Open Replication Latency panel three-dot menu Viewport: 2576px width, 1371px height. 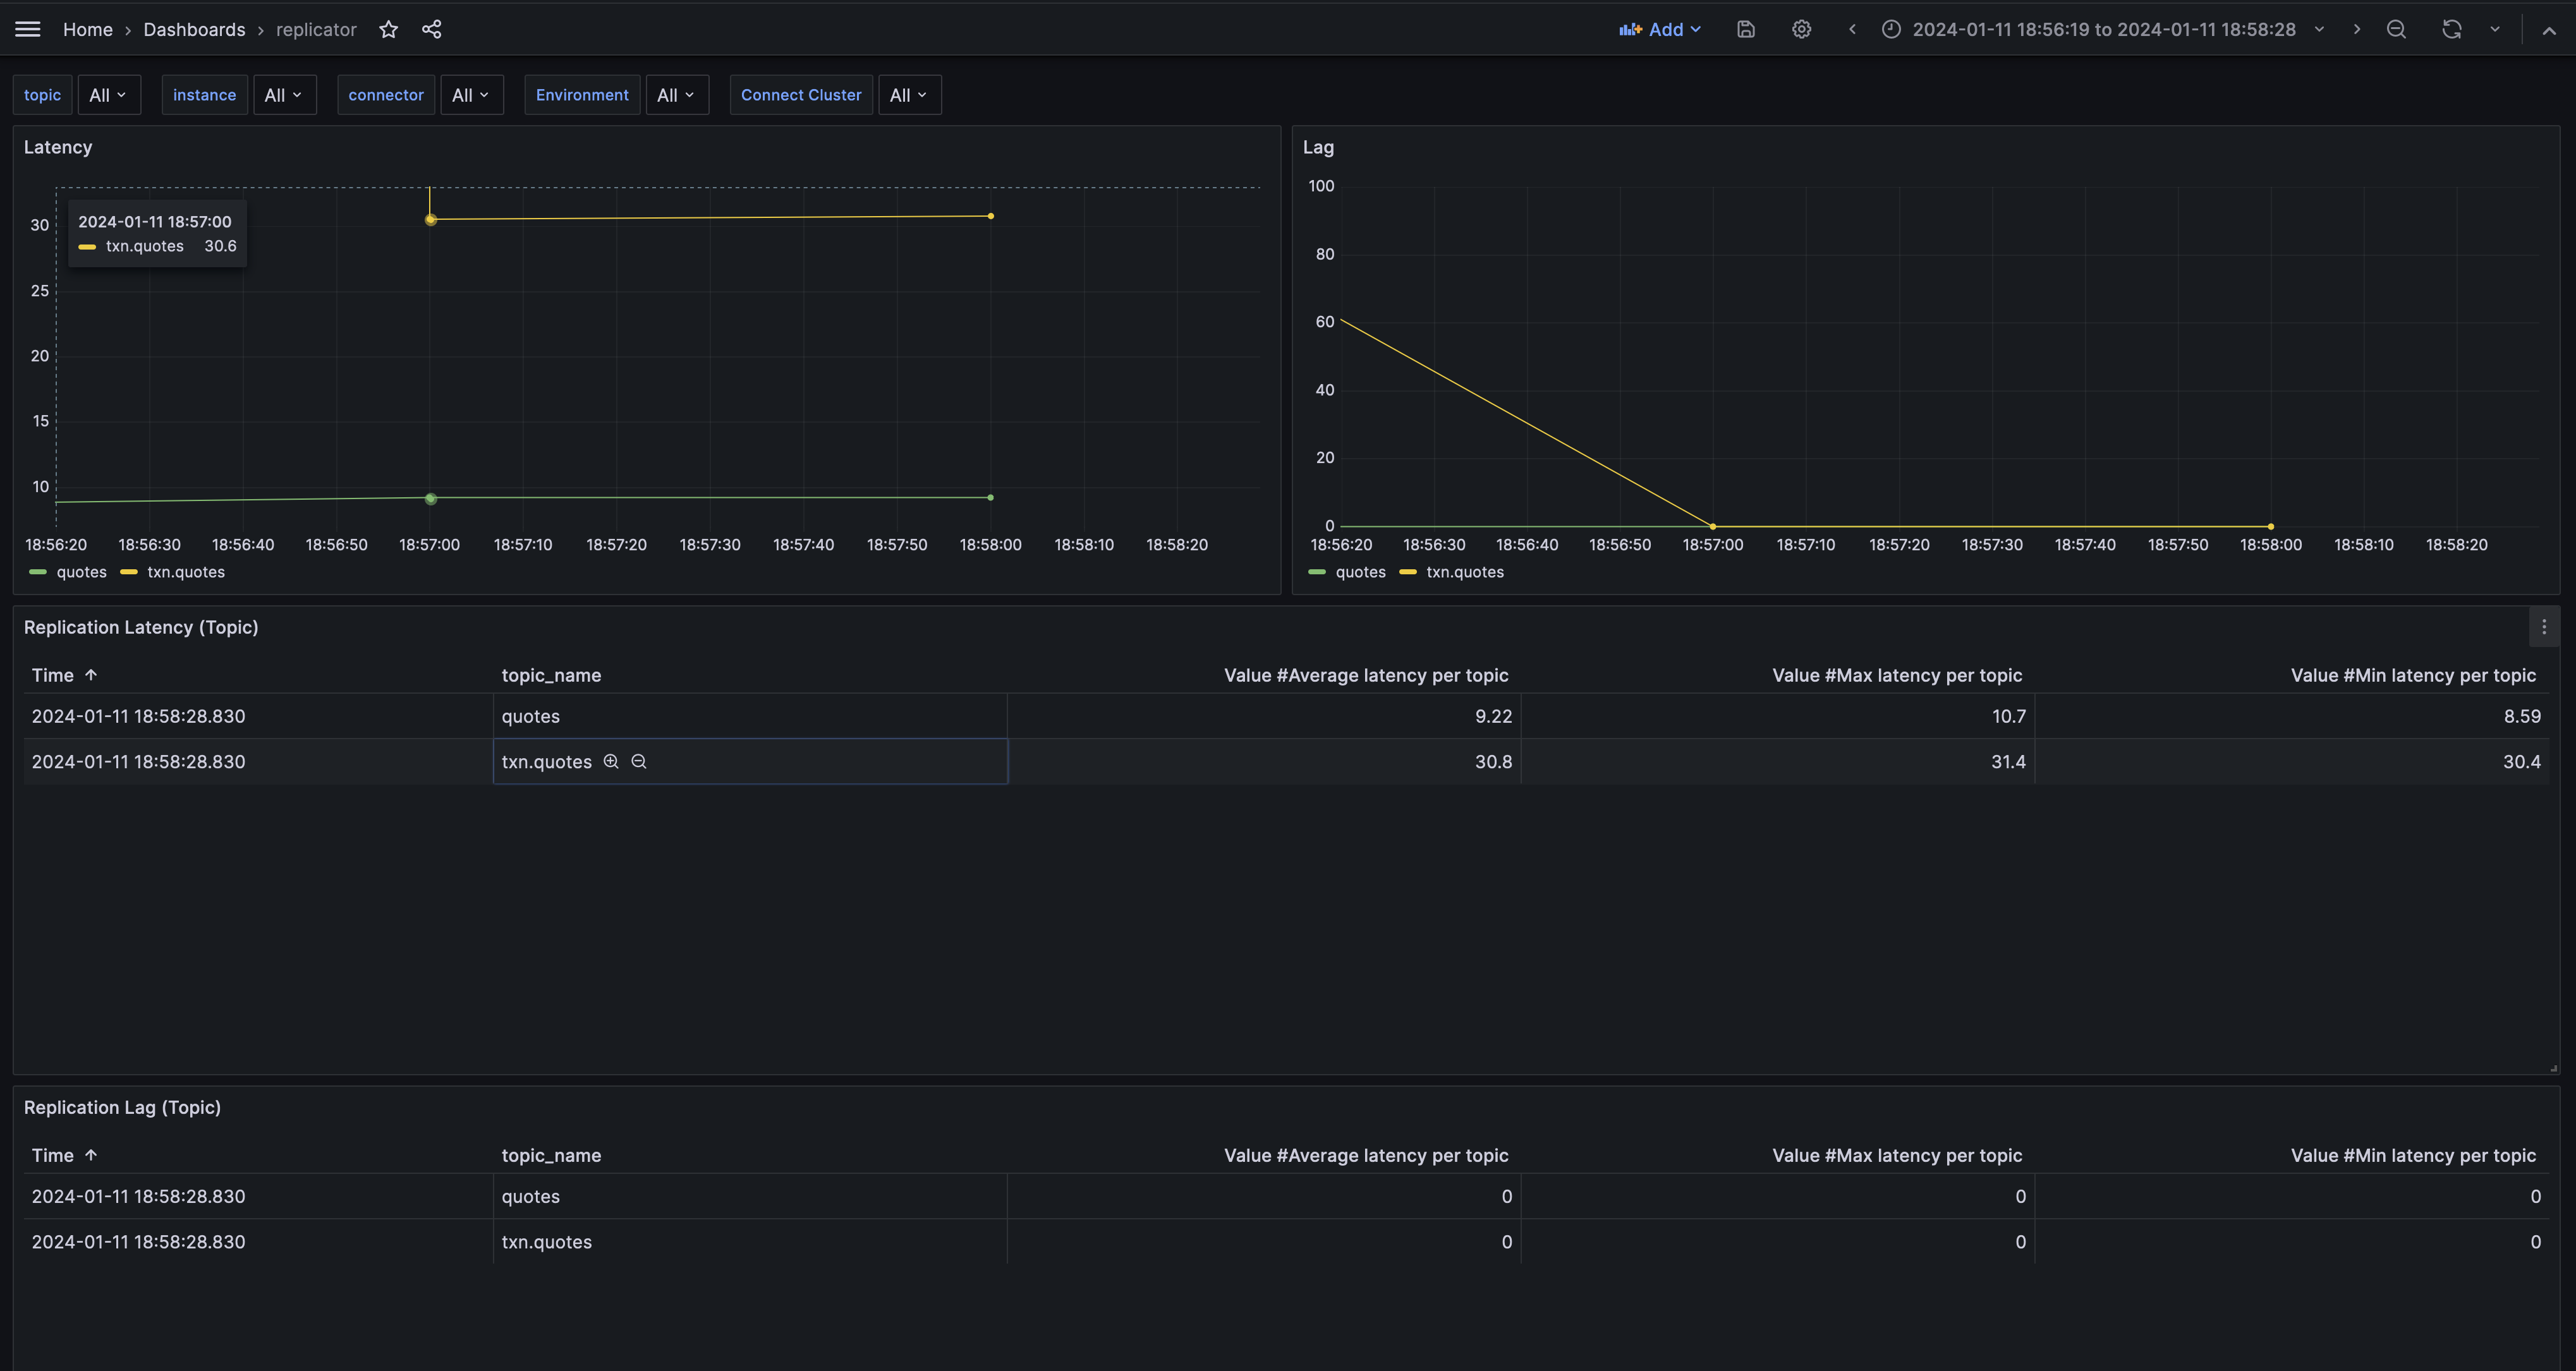tap(2544, 627)
